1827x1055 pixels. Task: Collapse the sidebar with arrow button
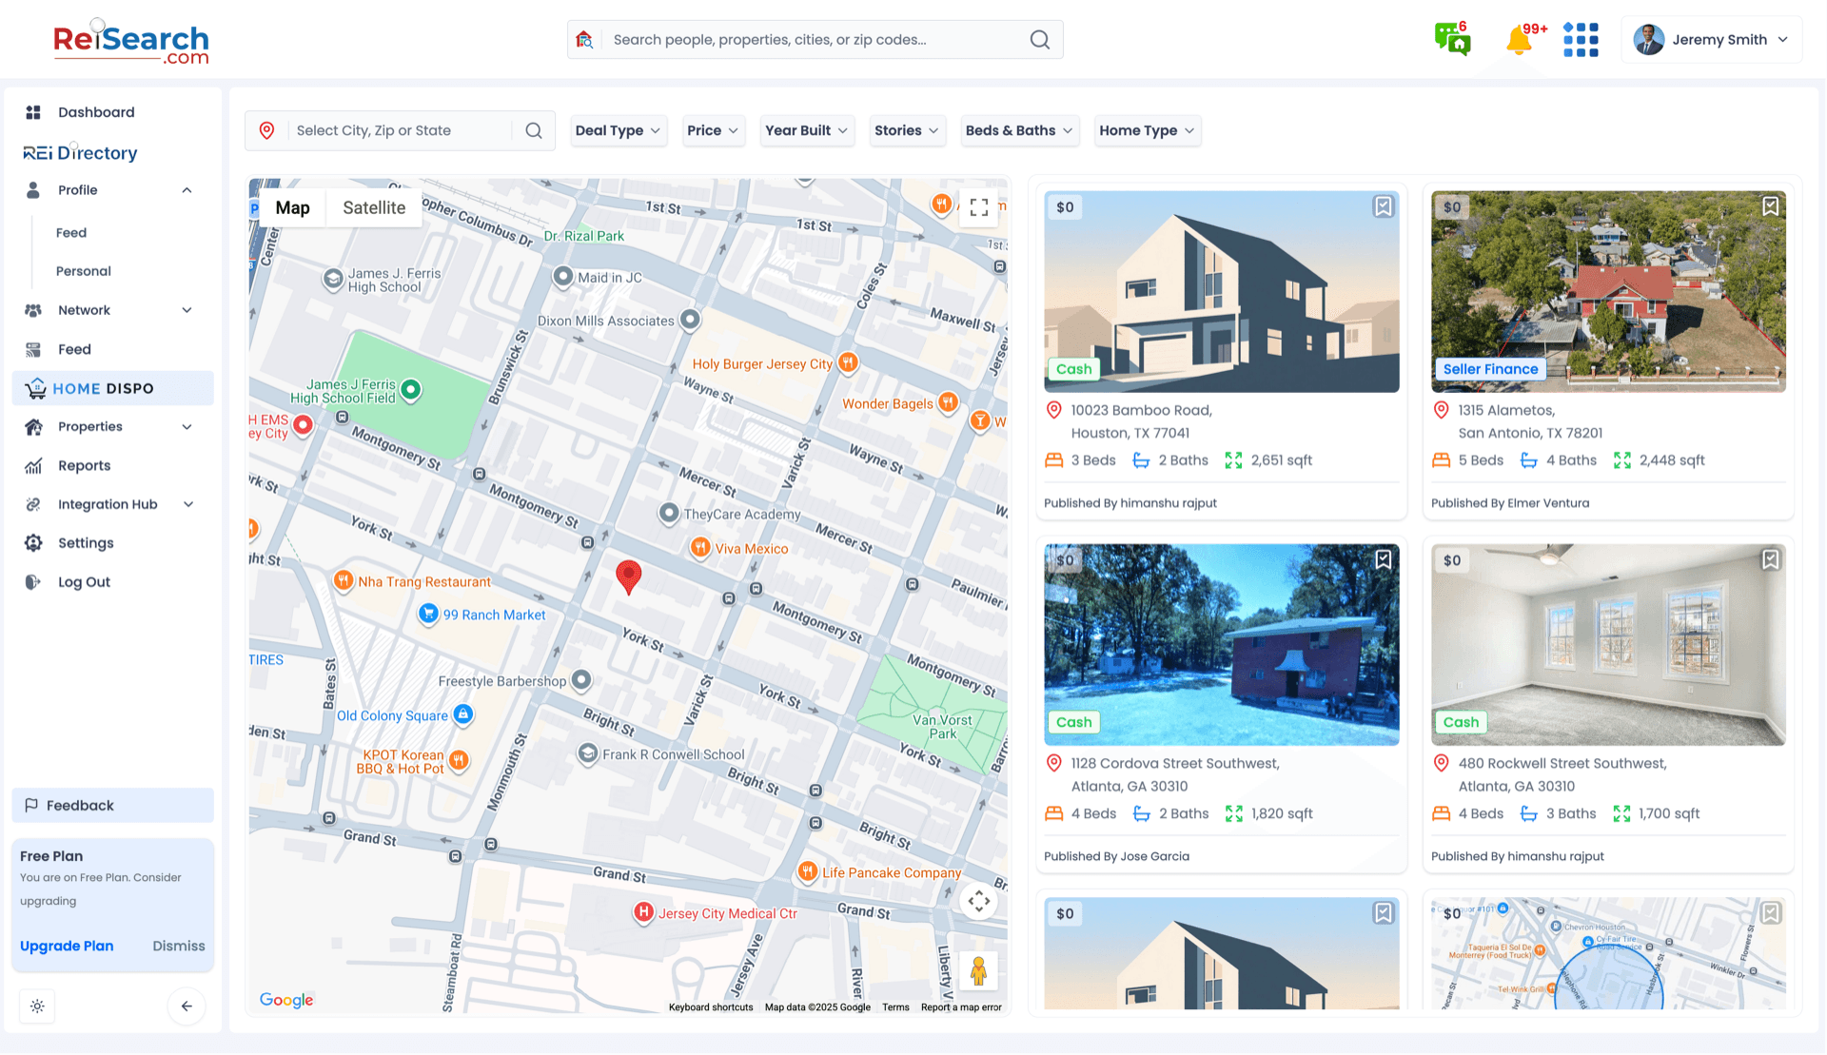tap(187, 1006)
